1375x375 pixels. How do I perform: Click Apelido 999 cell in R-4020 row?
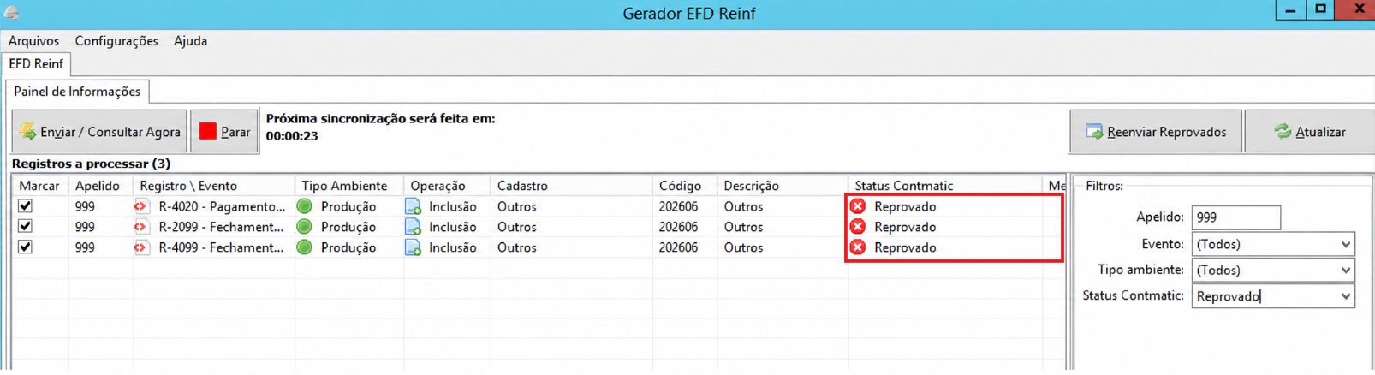(x=85, y=206)
